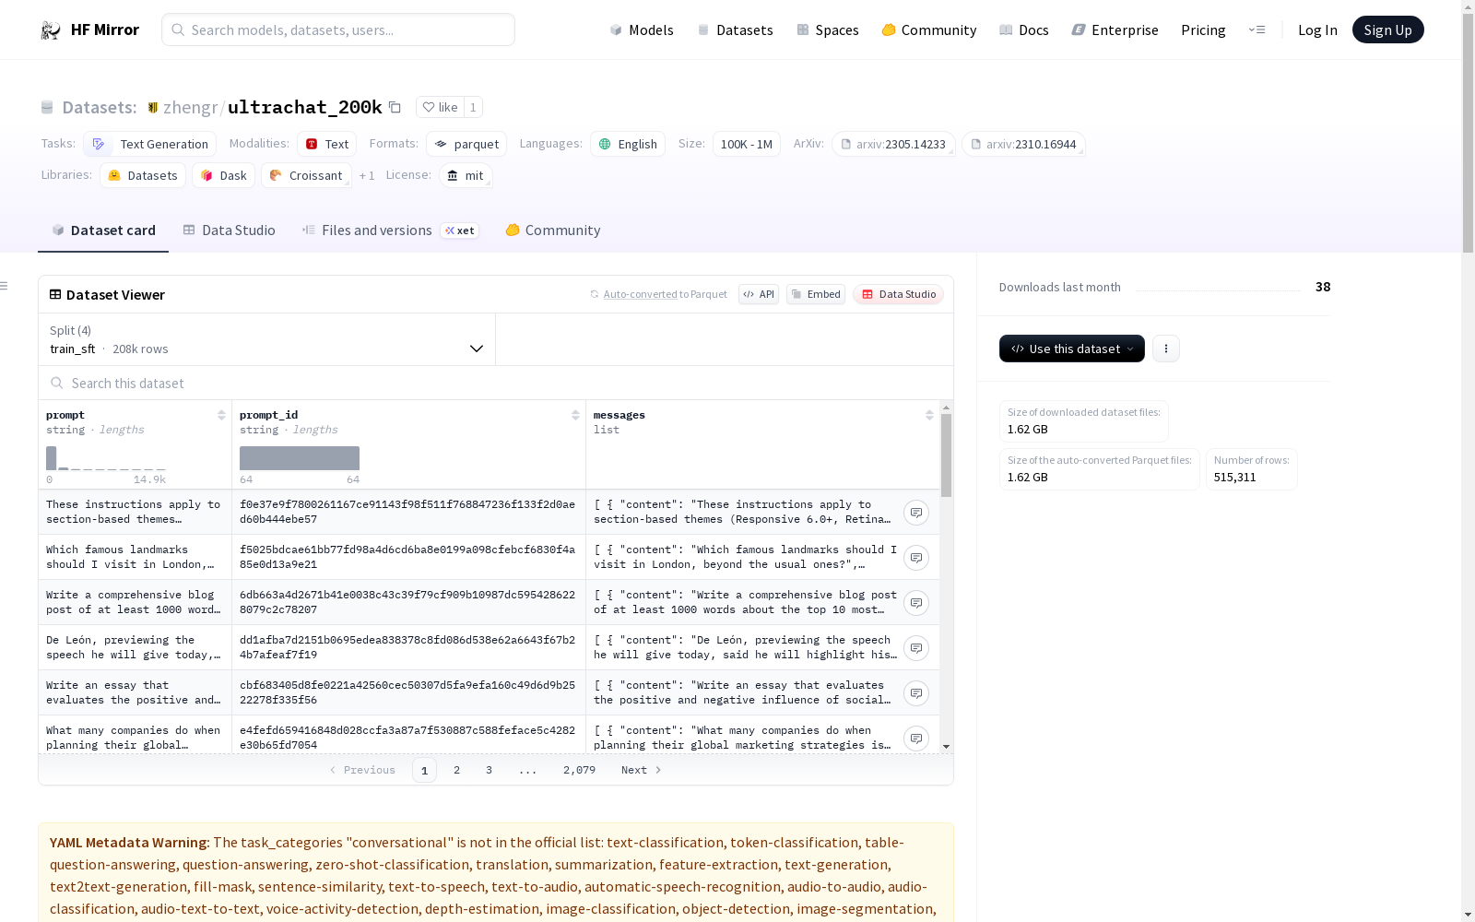
Task: Open Community in the top navigation
Action: pos(929,30)
